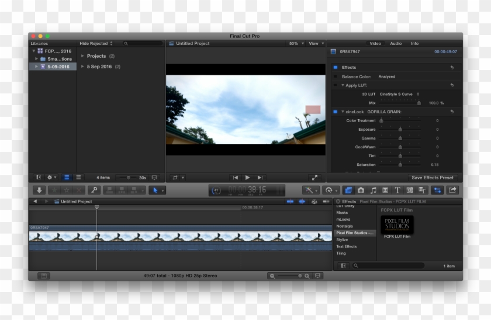Viewport: 491px width, 320px height.
Task: Toggle the Inspector panel icon
Action: point(437,190)
